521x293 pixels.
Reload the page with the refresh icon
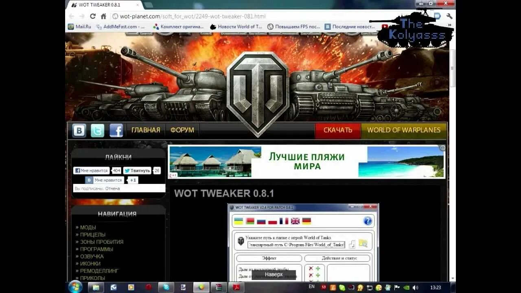click(x=92, y=16)
